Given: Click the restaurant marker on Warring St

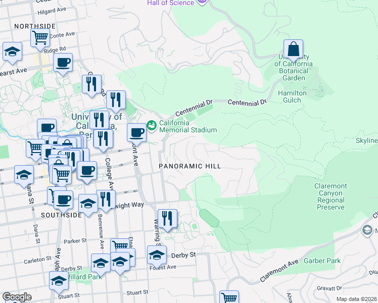Looking at the screenshot, I should (x=168, y=219).
